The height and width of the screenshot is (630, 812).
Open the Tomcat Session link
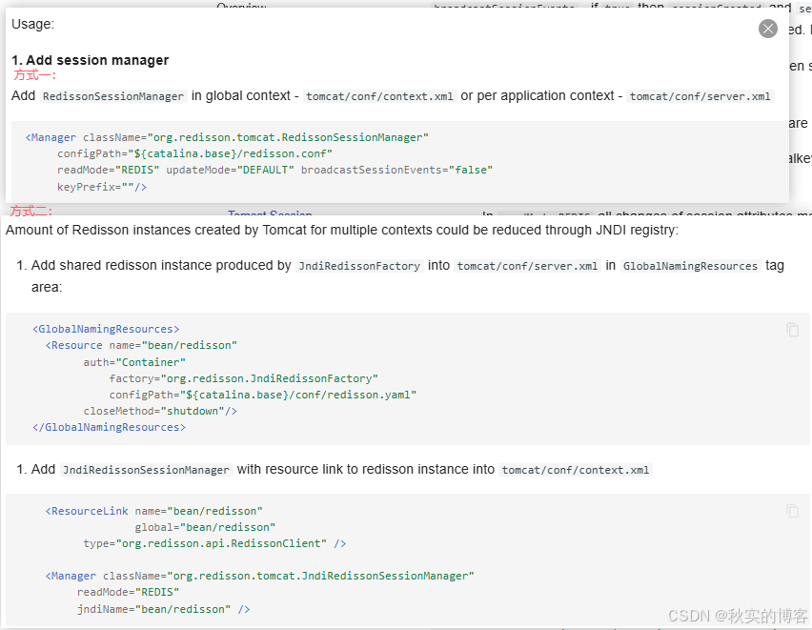pos(271,213)
